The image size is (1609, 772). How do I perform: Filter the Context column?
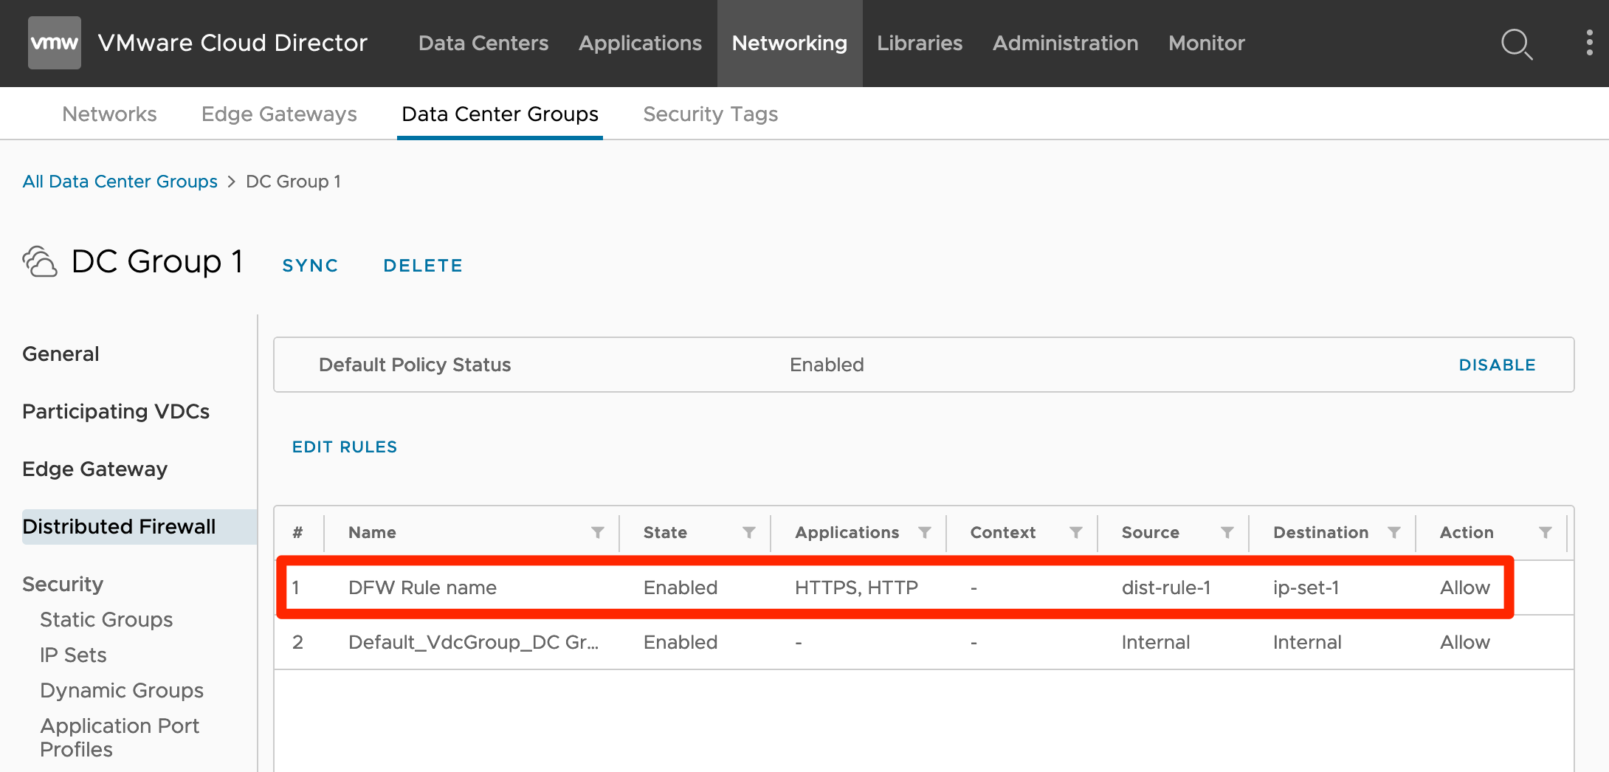(x=1076, y=532)
